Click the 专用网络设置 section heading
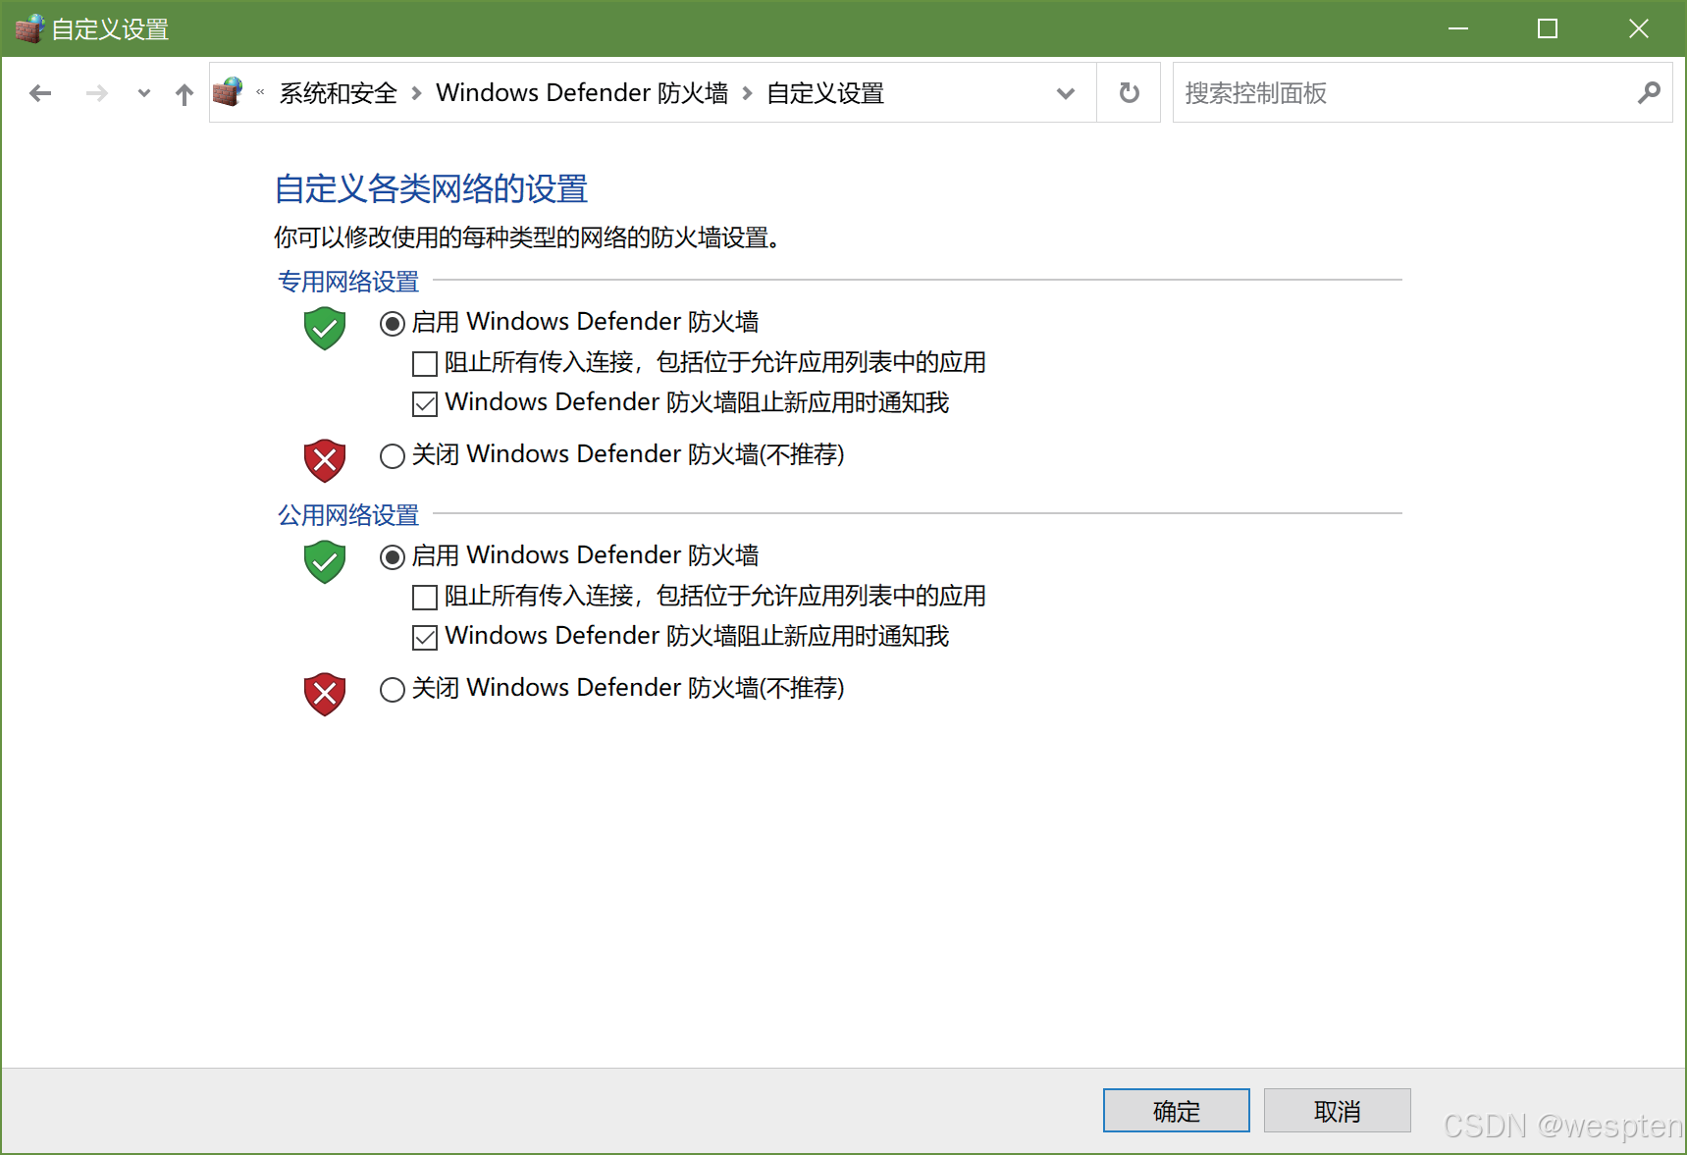The width and height of the screenshot is (1687, 1155). click(348, 282)
